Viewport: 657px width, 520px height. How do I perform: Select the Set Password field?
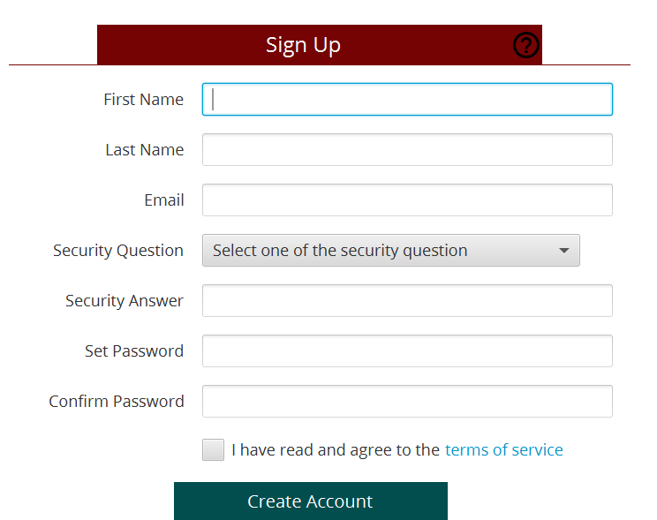[407, 350]
